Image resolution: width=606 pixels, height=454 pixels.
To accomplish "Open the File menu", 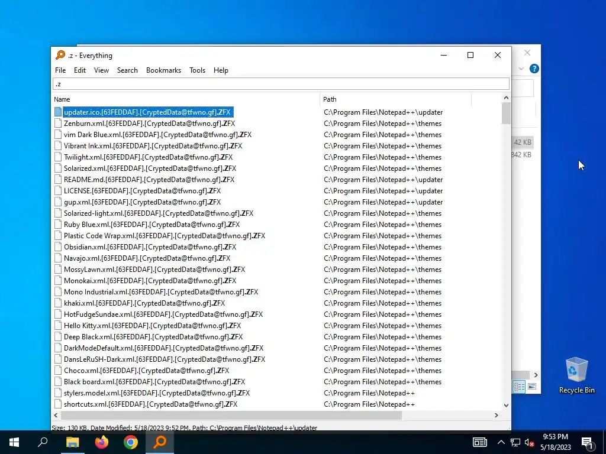I will [60, 70].
